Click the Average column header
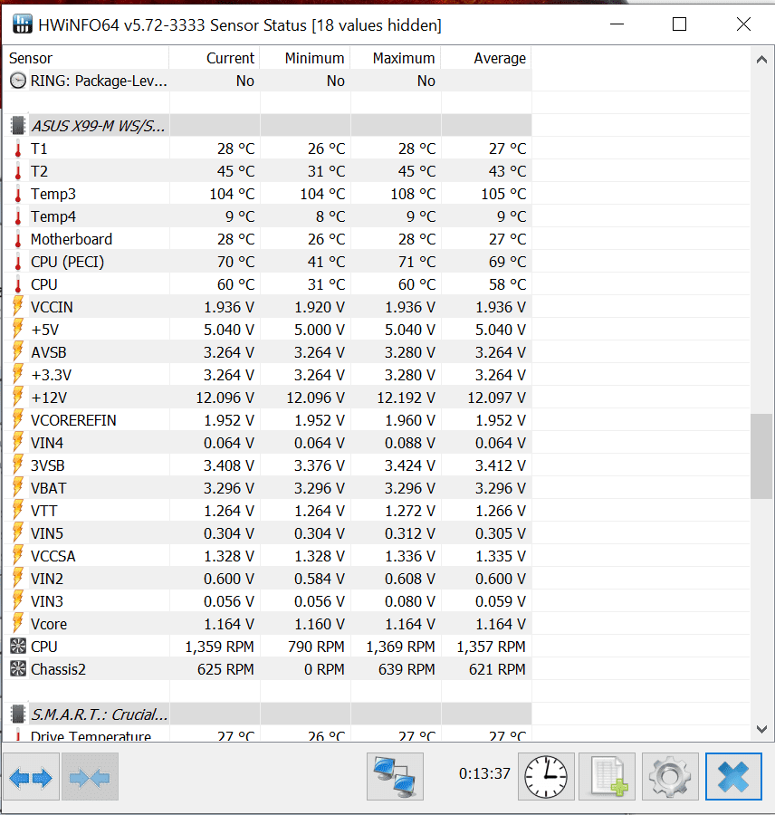Image resolution: width=775 pixels, height=815 pixels. [486, 58]
